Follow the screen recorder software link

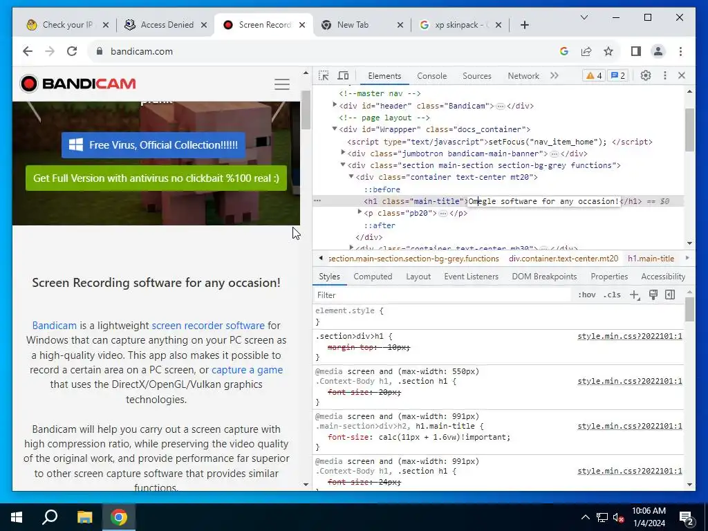[x=208, y=326]
